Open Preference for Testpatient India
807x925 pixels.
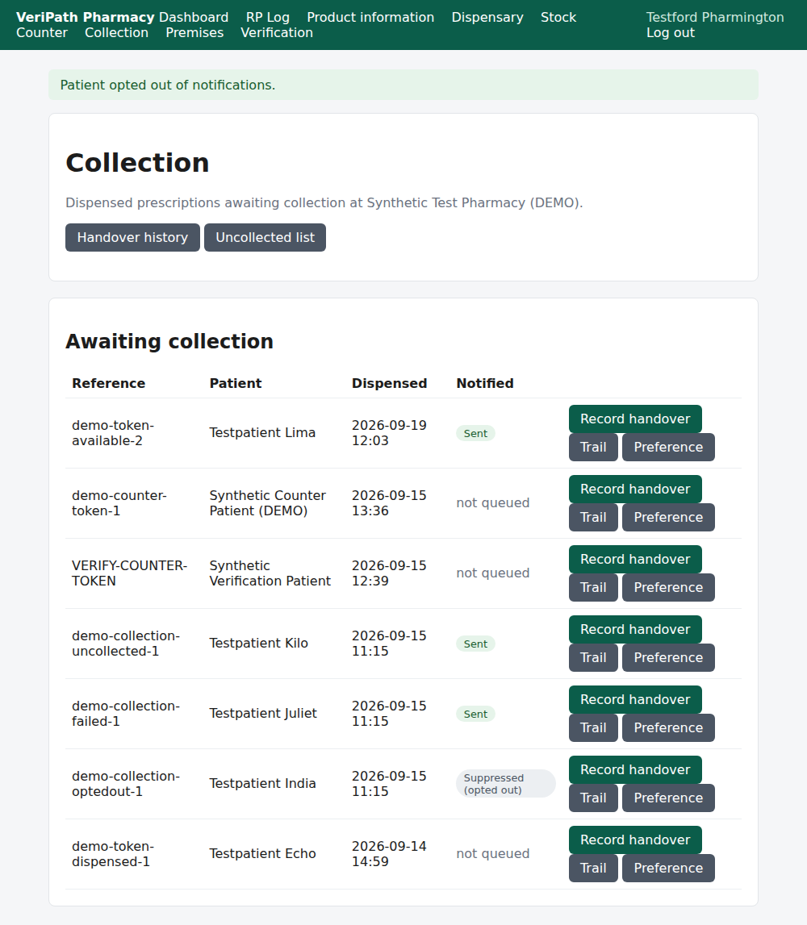click(x=668, y=798)
